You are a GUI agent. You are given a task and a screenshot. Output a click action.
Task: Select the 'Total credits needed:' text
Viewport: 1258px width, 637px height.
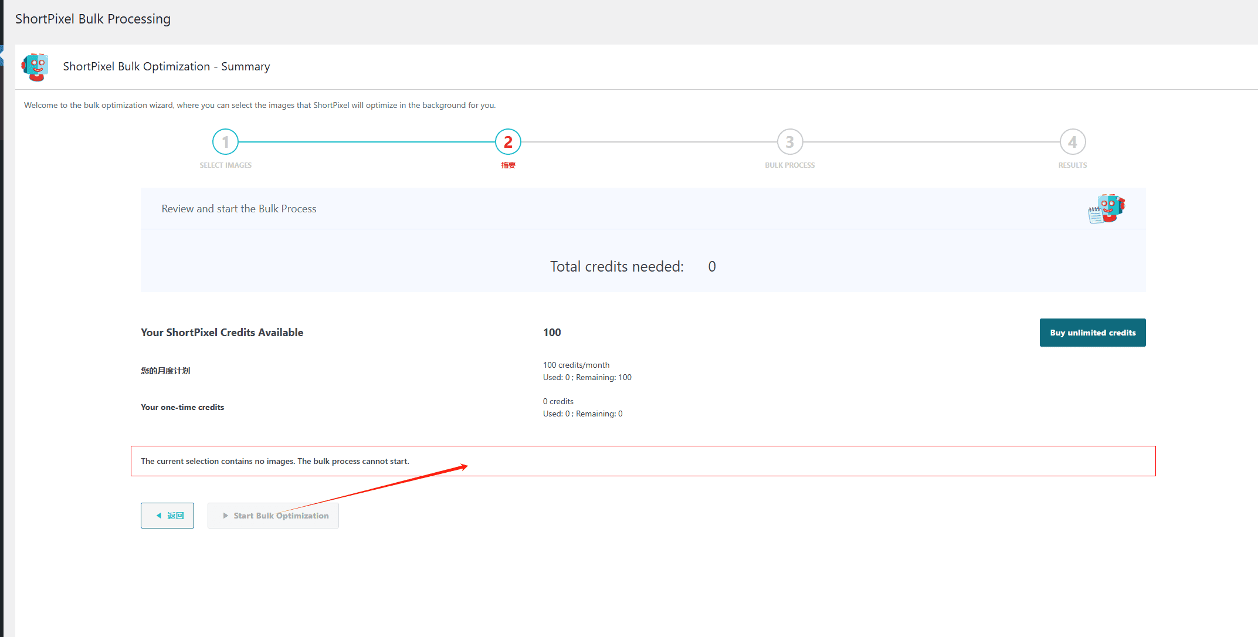(617, 267)
